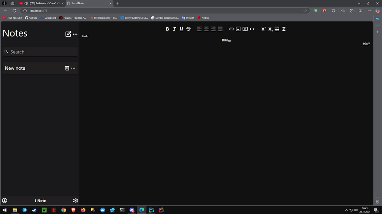Toggle underline formatting
Screen dimensions: 382x214
pyautogui.click(x=181, y=29)
